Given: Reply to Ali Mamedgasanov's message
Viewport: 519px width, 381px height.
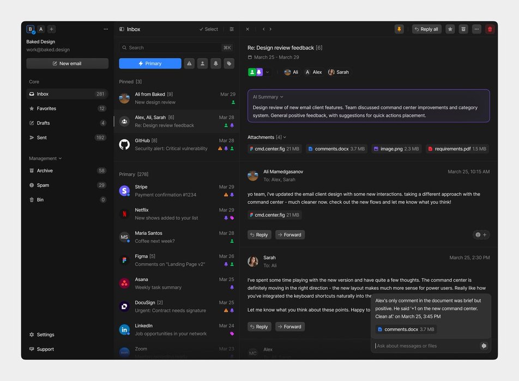Looking at the screenshot, I should click(259, 235).
